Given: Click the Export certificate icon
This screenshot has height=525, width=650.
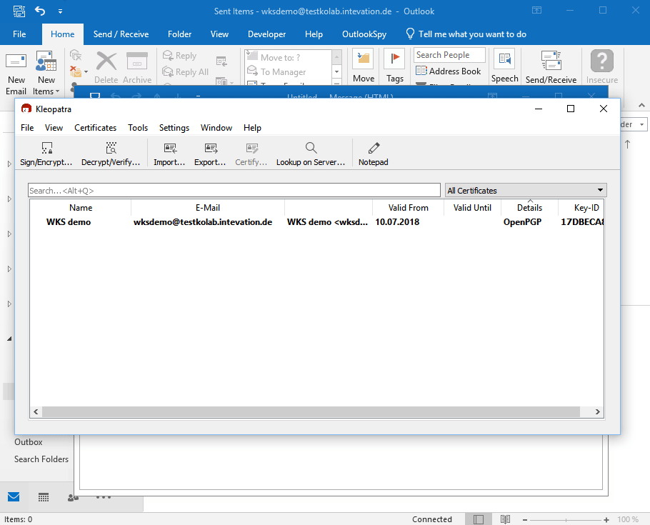Looking at the screenshot, I should coord(210,154).
